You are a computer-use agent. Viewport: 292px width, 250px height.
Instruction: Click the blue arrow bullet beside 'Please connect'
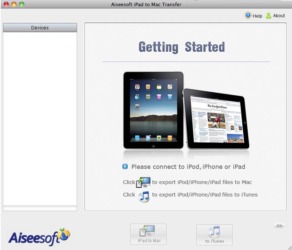coord(125,167)
